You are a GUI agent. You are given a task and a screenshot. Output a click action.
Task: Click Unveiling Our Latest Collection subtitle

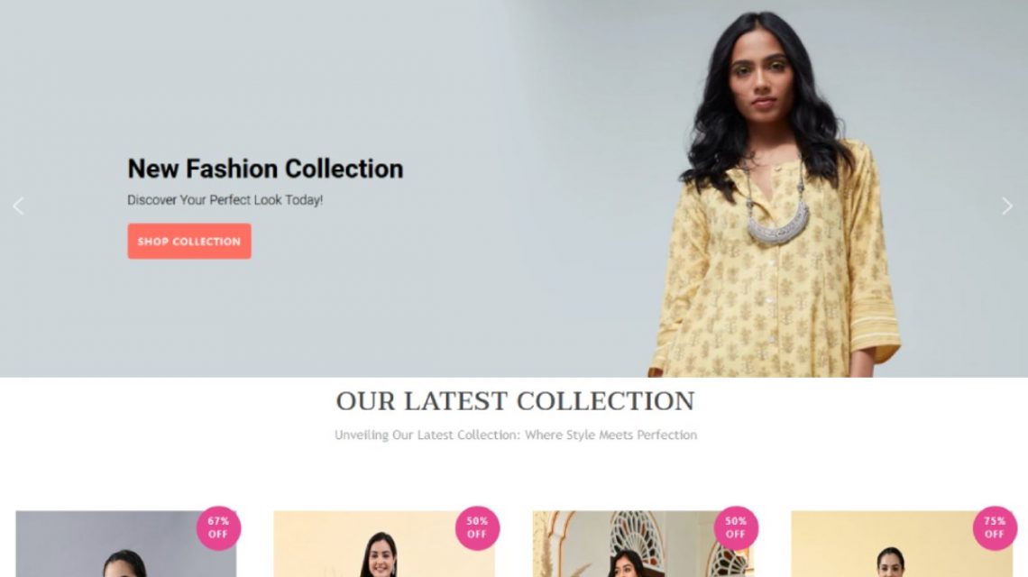coord(516,435)
